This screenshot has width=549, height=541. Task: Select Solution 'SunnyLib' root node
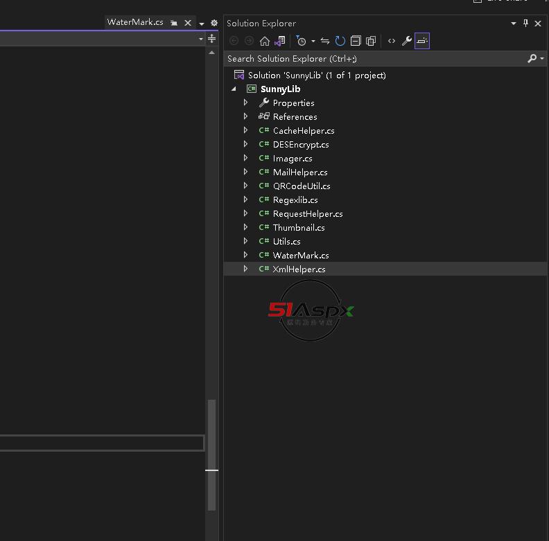pyautogui.click(x=317, y=76)
